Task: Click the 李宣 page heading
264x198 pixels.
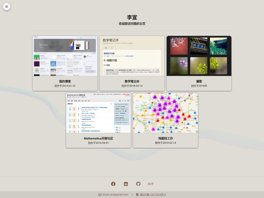Action: pyautogui.click(x=132, y=17)
